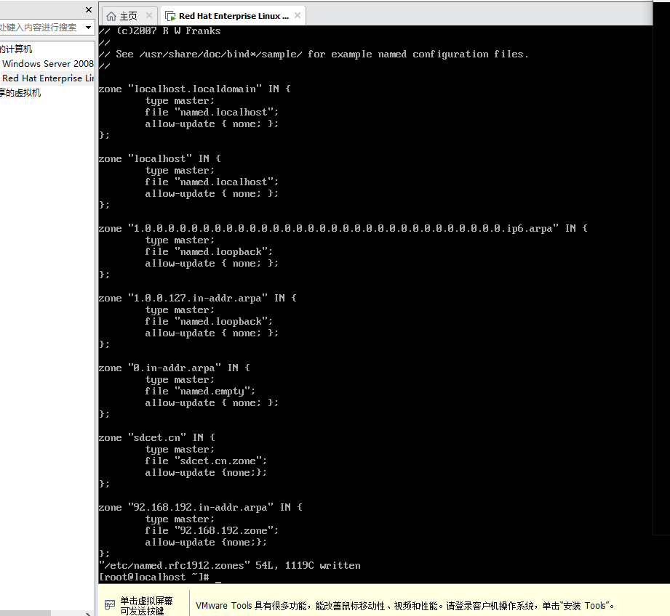
Task: Select the My Computer tree node
Action: (16, 49)
